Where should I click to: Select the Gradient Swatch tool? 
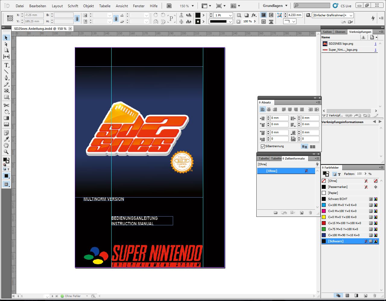point(6,118)
